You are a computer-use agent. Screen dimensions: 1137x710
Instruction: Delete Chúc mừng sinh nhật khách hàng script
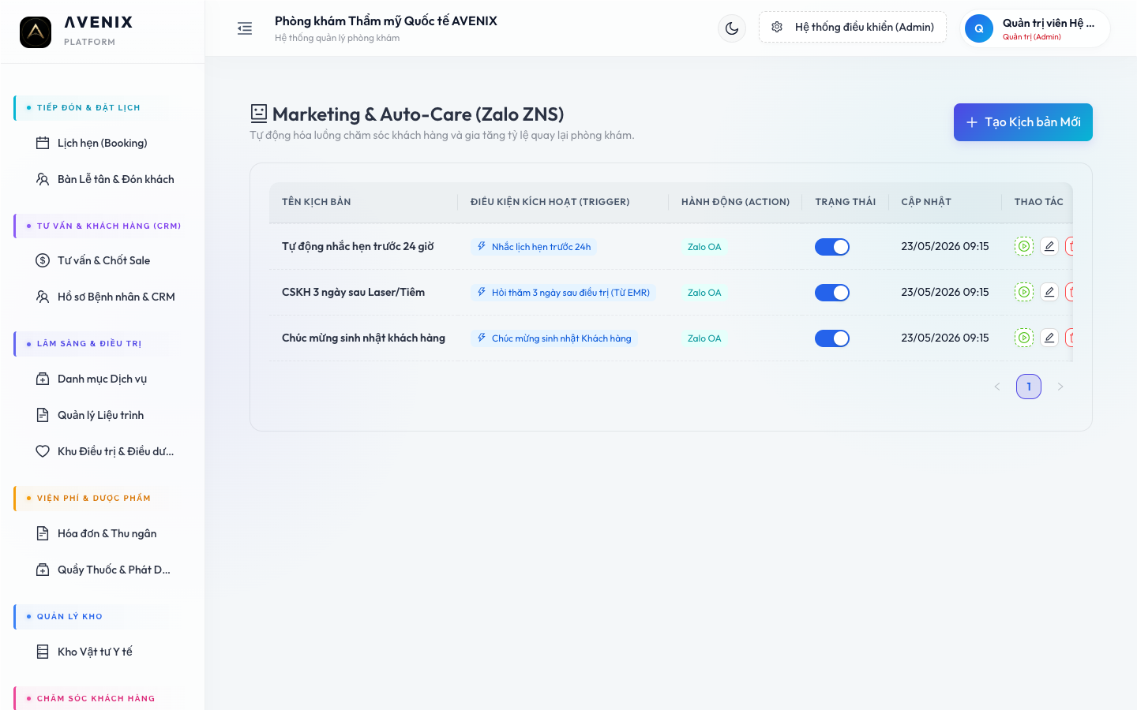[1070, 338]
